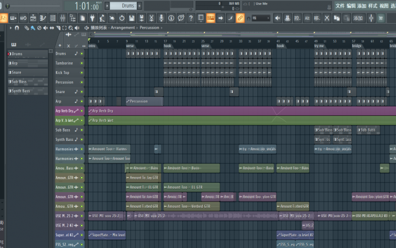This screenshot has width=396, height=248.
Task: Open the Percussion breadcrumb selector
Action: coord(150,28)
